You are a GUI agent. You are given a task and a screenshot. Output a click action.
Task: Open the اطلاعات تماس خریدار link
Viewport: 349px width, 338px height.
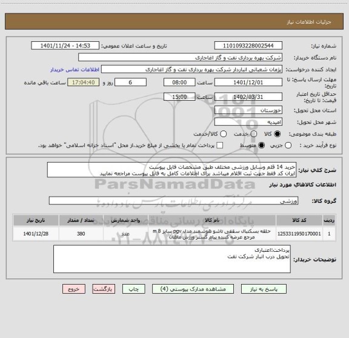75,70
